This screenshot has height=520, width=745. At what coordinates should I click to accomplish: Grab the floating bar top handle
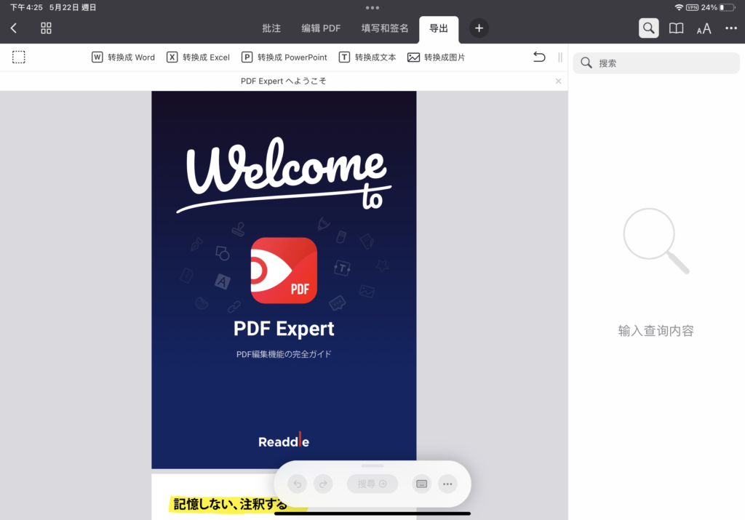372,466
